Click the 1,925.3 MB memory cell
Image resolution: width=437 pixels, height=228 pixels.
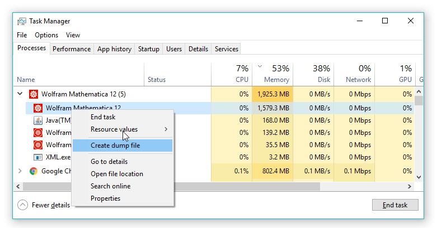click(272, 94)
